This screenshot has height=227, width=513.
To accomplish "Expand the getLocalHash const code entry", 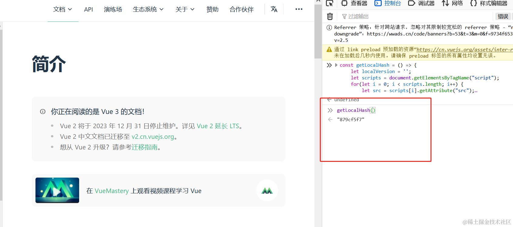I will pyautogui.click(x=336, y=65).
